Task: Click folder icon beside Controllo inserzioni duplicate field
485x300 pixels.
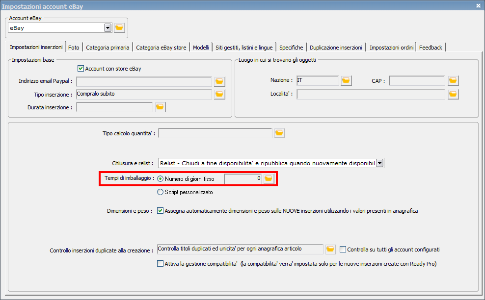Action: [330, 249]
